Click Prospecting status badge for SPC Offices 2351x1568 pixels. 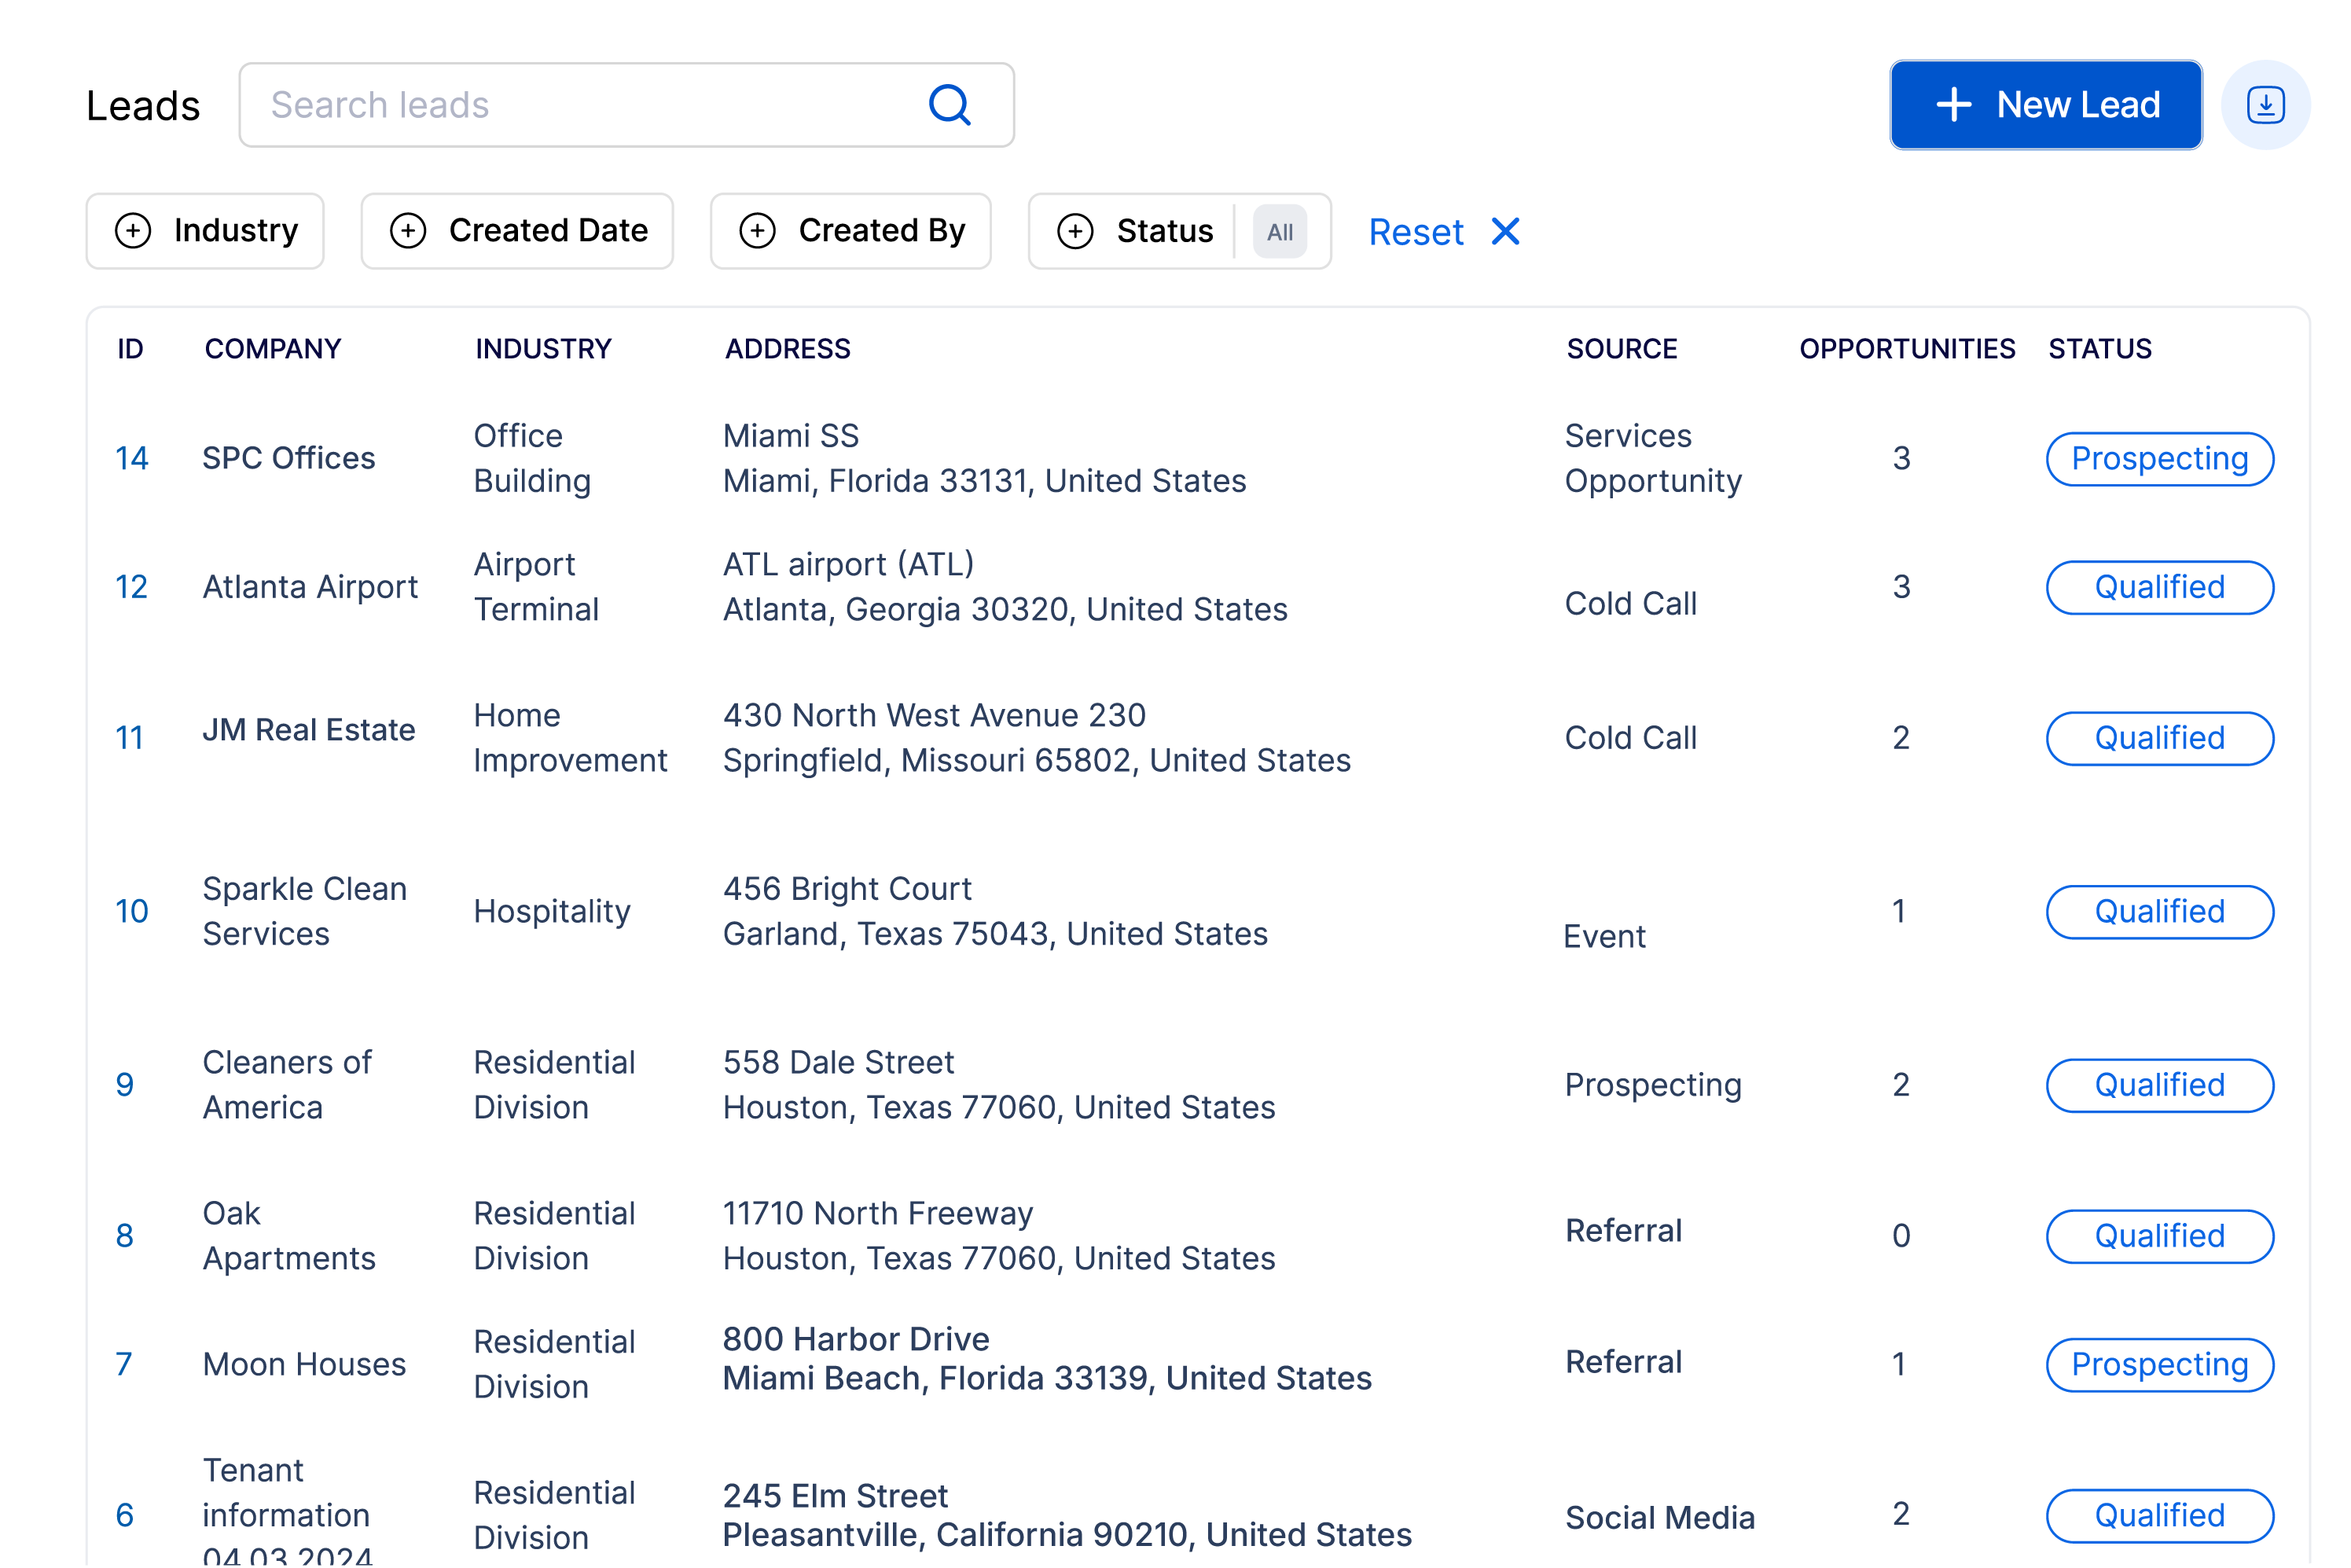2160,459
